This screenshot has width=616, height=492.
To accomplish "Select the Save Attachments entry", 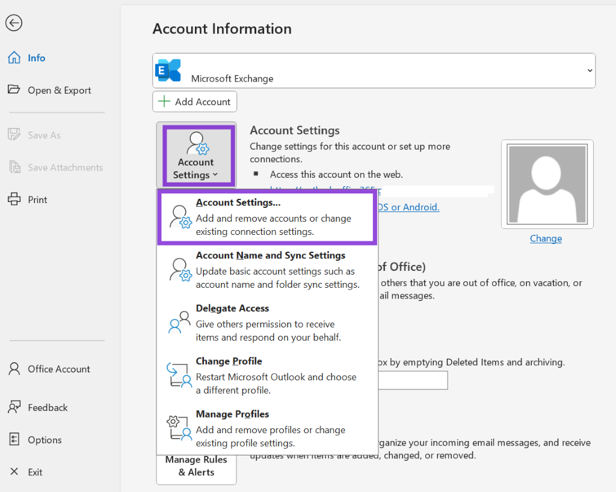I will click(x=65, y=168).
